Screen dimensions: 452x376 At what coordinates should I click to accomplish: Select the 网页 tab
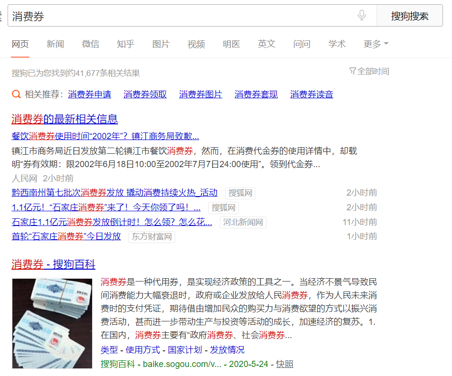coord(20,44)
